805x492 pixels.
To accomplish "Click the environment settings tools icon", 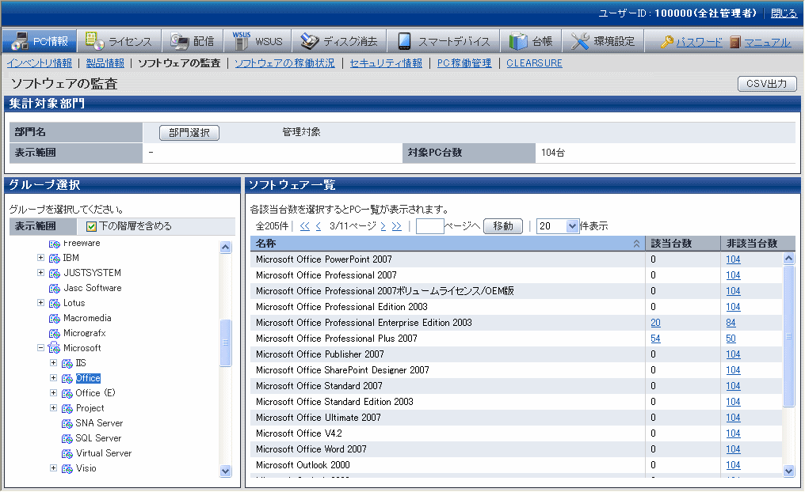I will (580, 41).
